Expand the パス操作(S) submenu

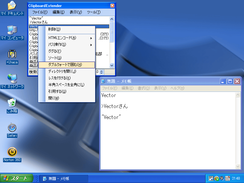click(x=66, y=45)
